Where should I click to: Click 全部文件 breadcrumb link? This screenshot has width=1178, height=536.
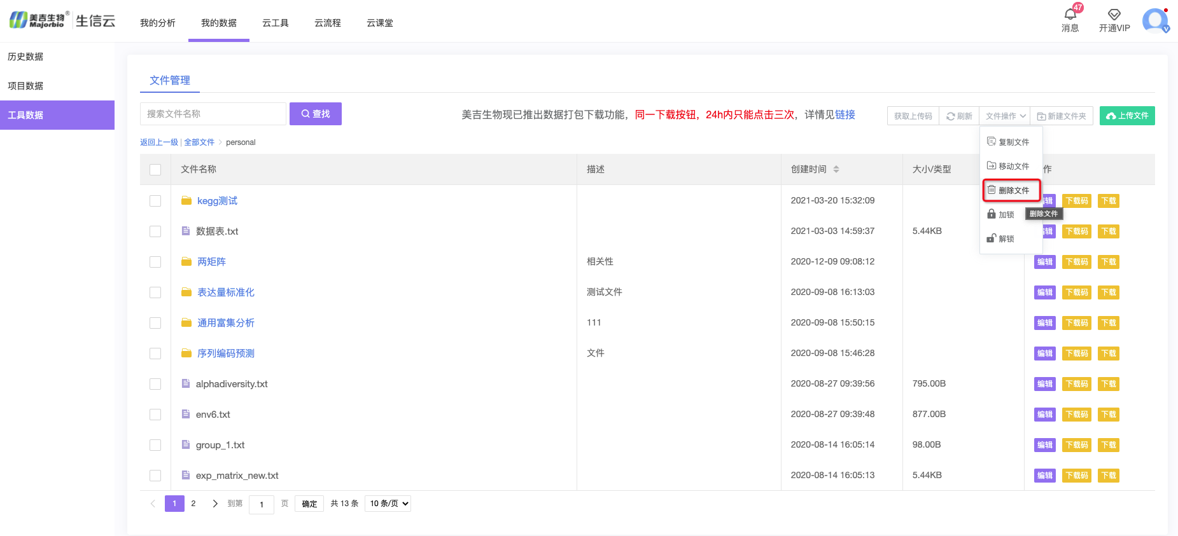coord(199,142)
